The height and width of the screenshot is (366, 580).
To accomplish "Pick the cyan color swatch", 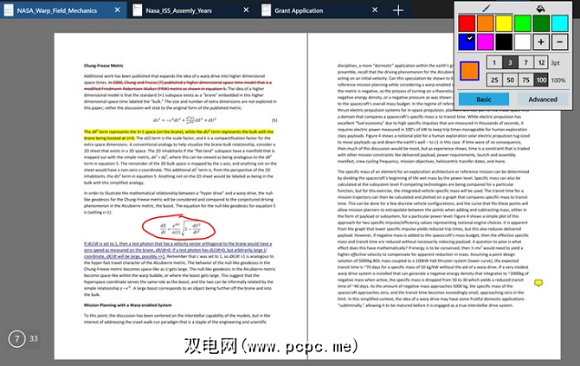I will 559,23.
